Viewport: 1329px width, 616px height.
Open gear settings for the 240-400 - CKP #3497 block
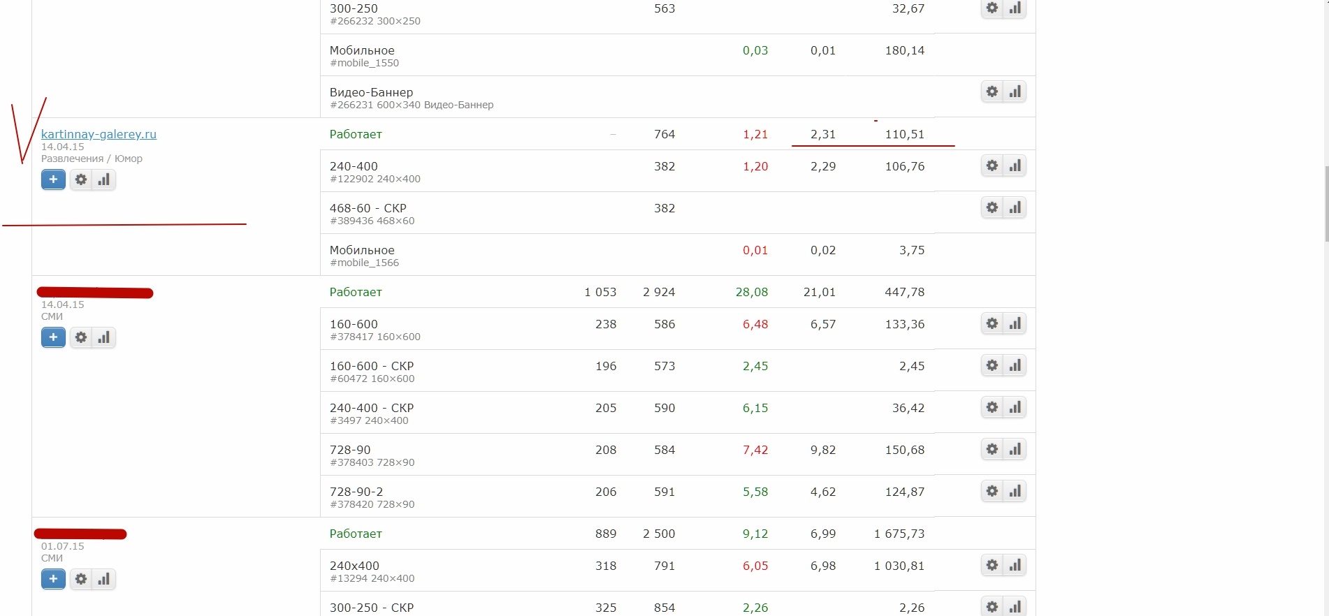(x=992, y=407)
